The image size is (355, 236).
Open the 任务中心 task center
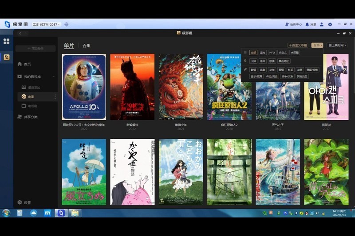pos(293,24)
